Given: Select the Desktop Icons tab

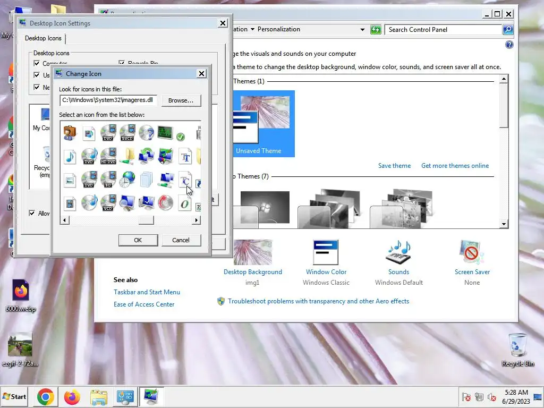Looking at the screenshot, I should pos(43,38).
